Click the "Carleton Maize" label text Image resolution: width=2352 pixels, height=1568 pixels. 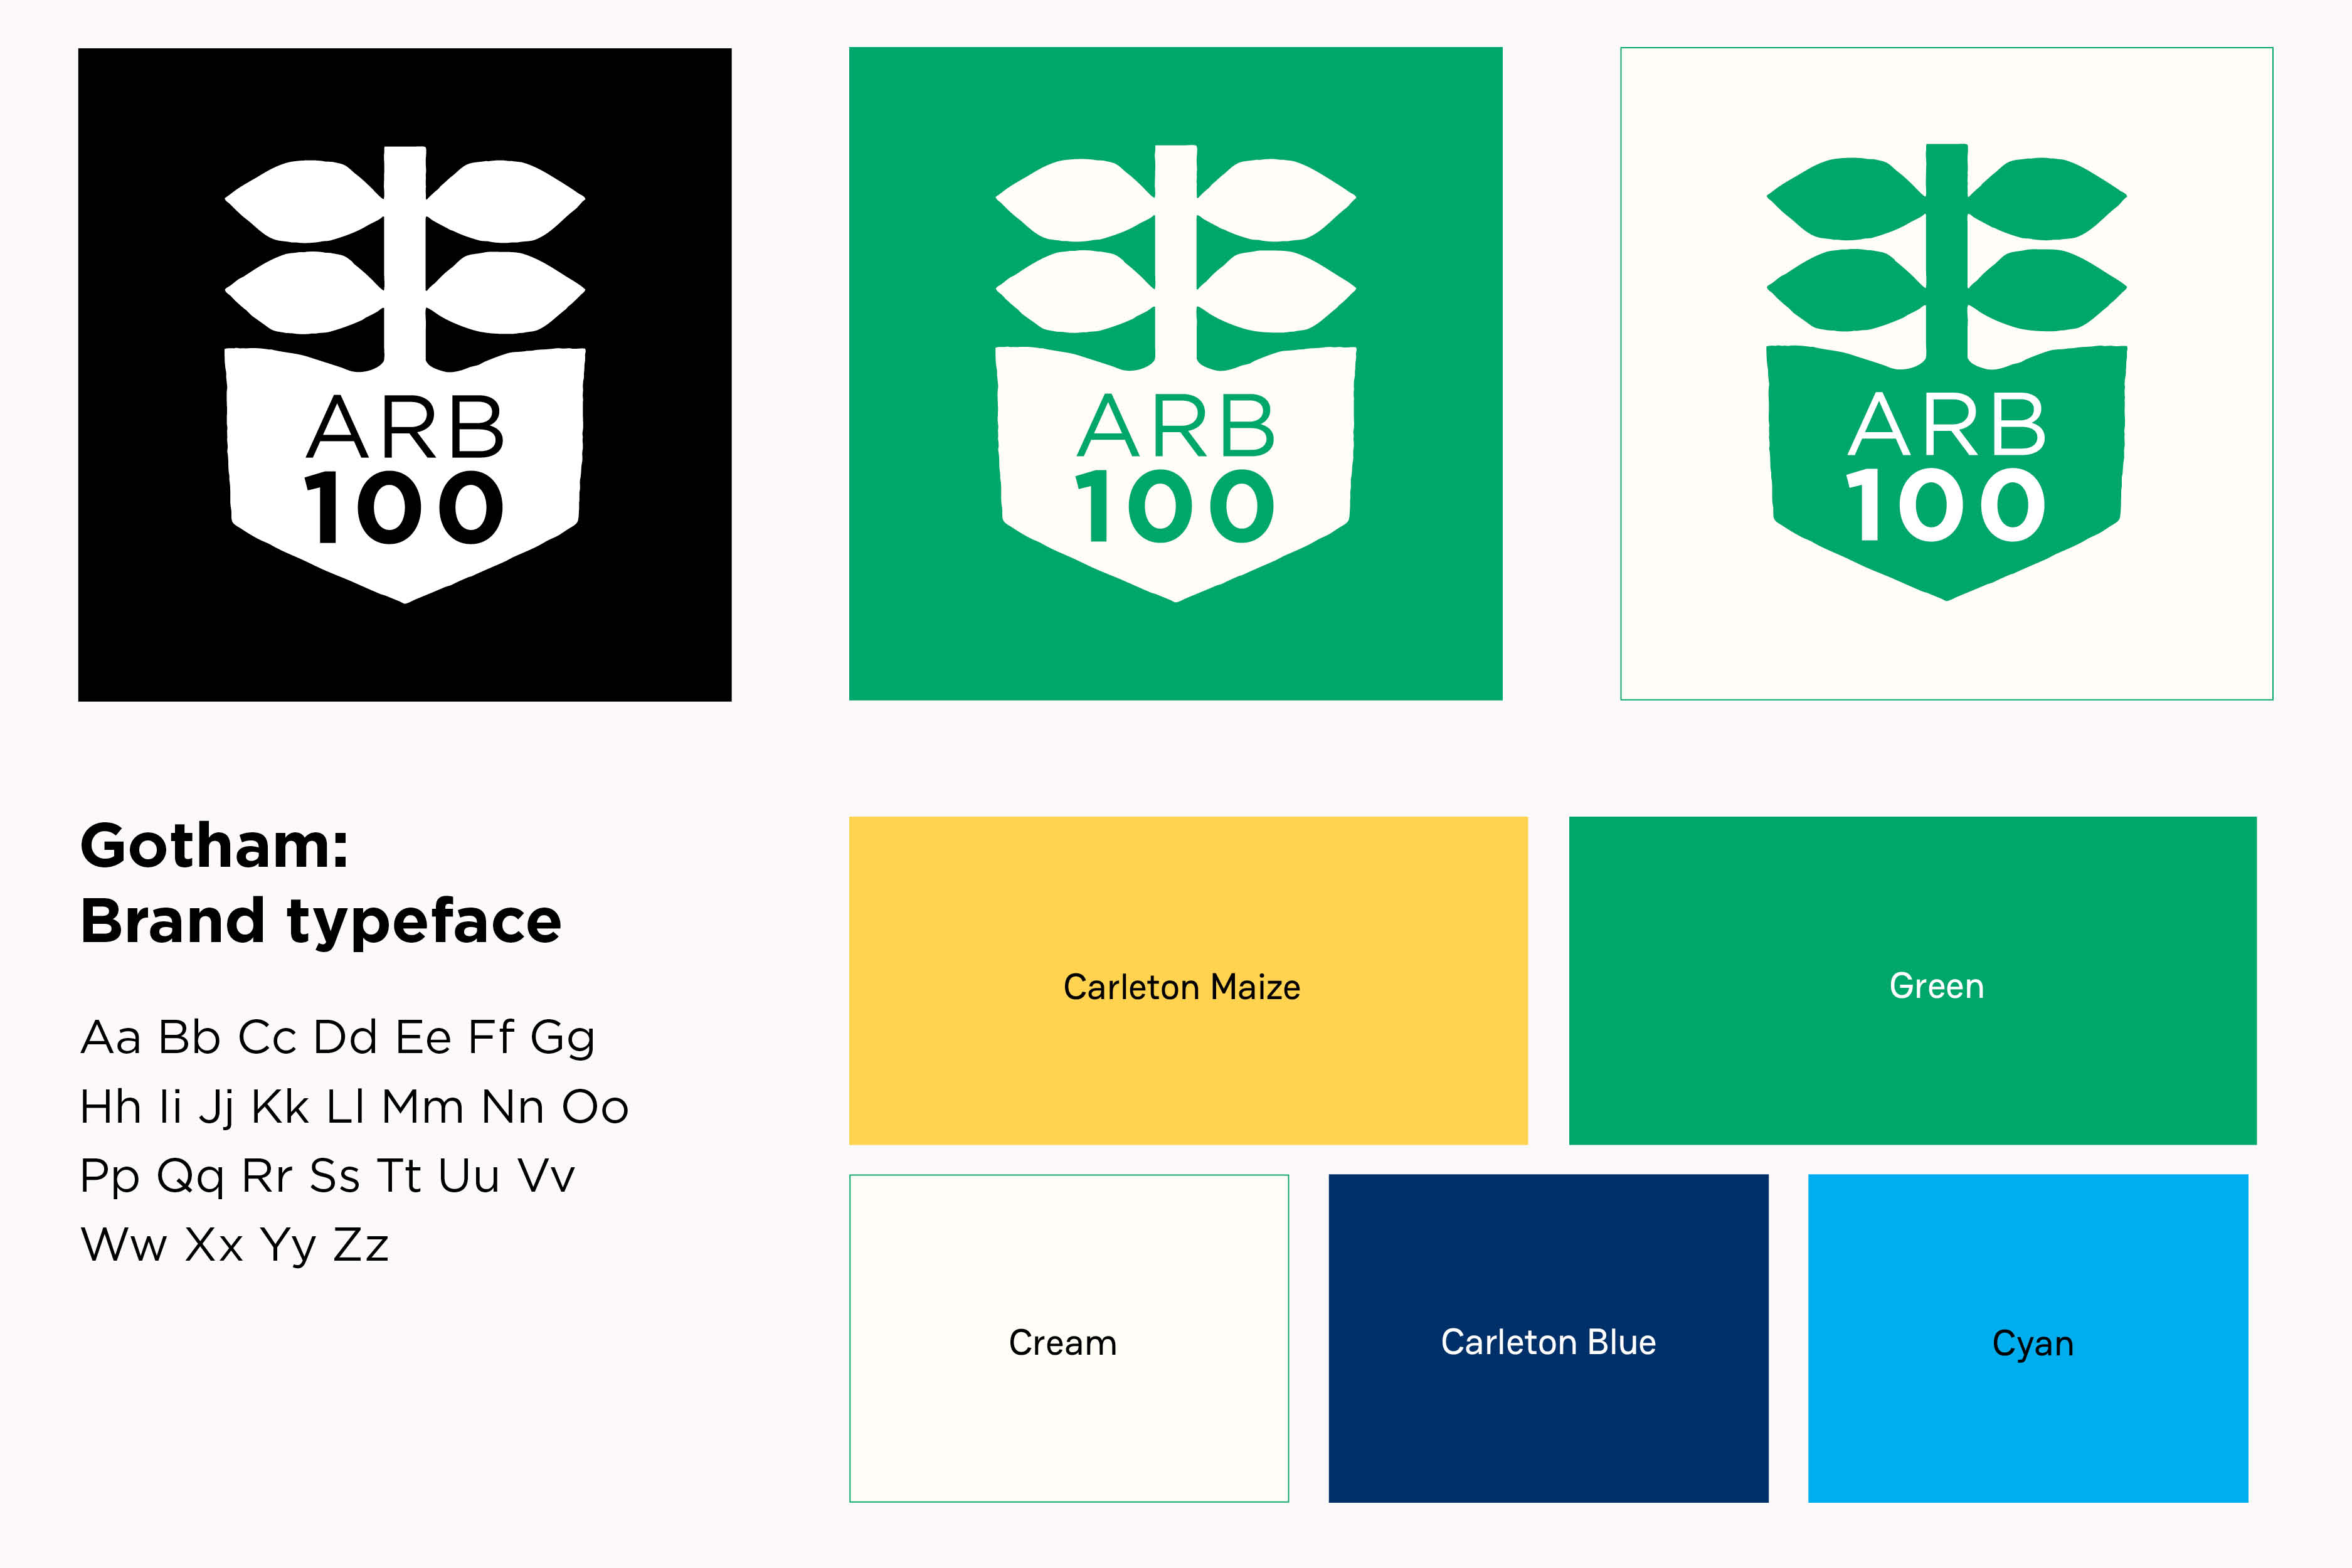1182,987
